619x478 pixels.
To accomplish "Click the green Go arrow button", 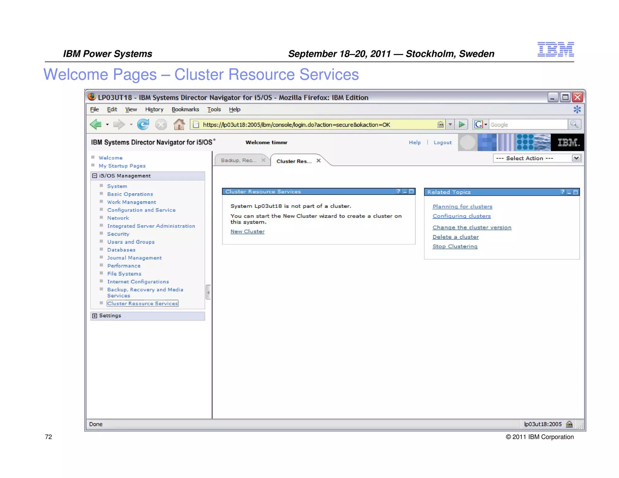I will pos(462,124).
